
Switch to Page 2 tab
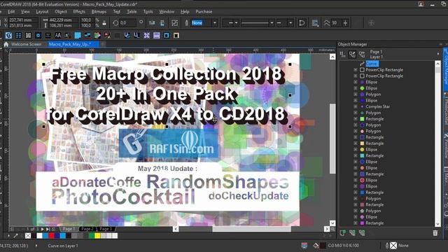[87, 229]
